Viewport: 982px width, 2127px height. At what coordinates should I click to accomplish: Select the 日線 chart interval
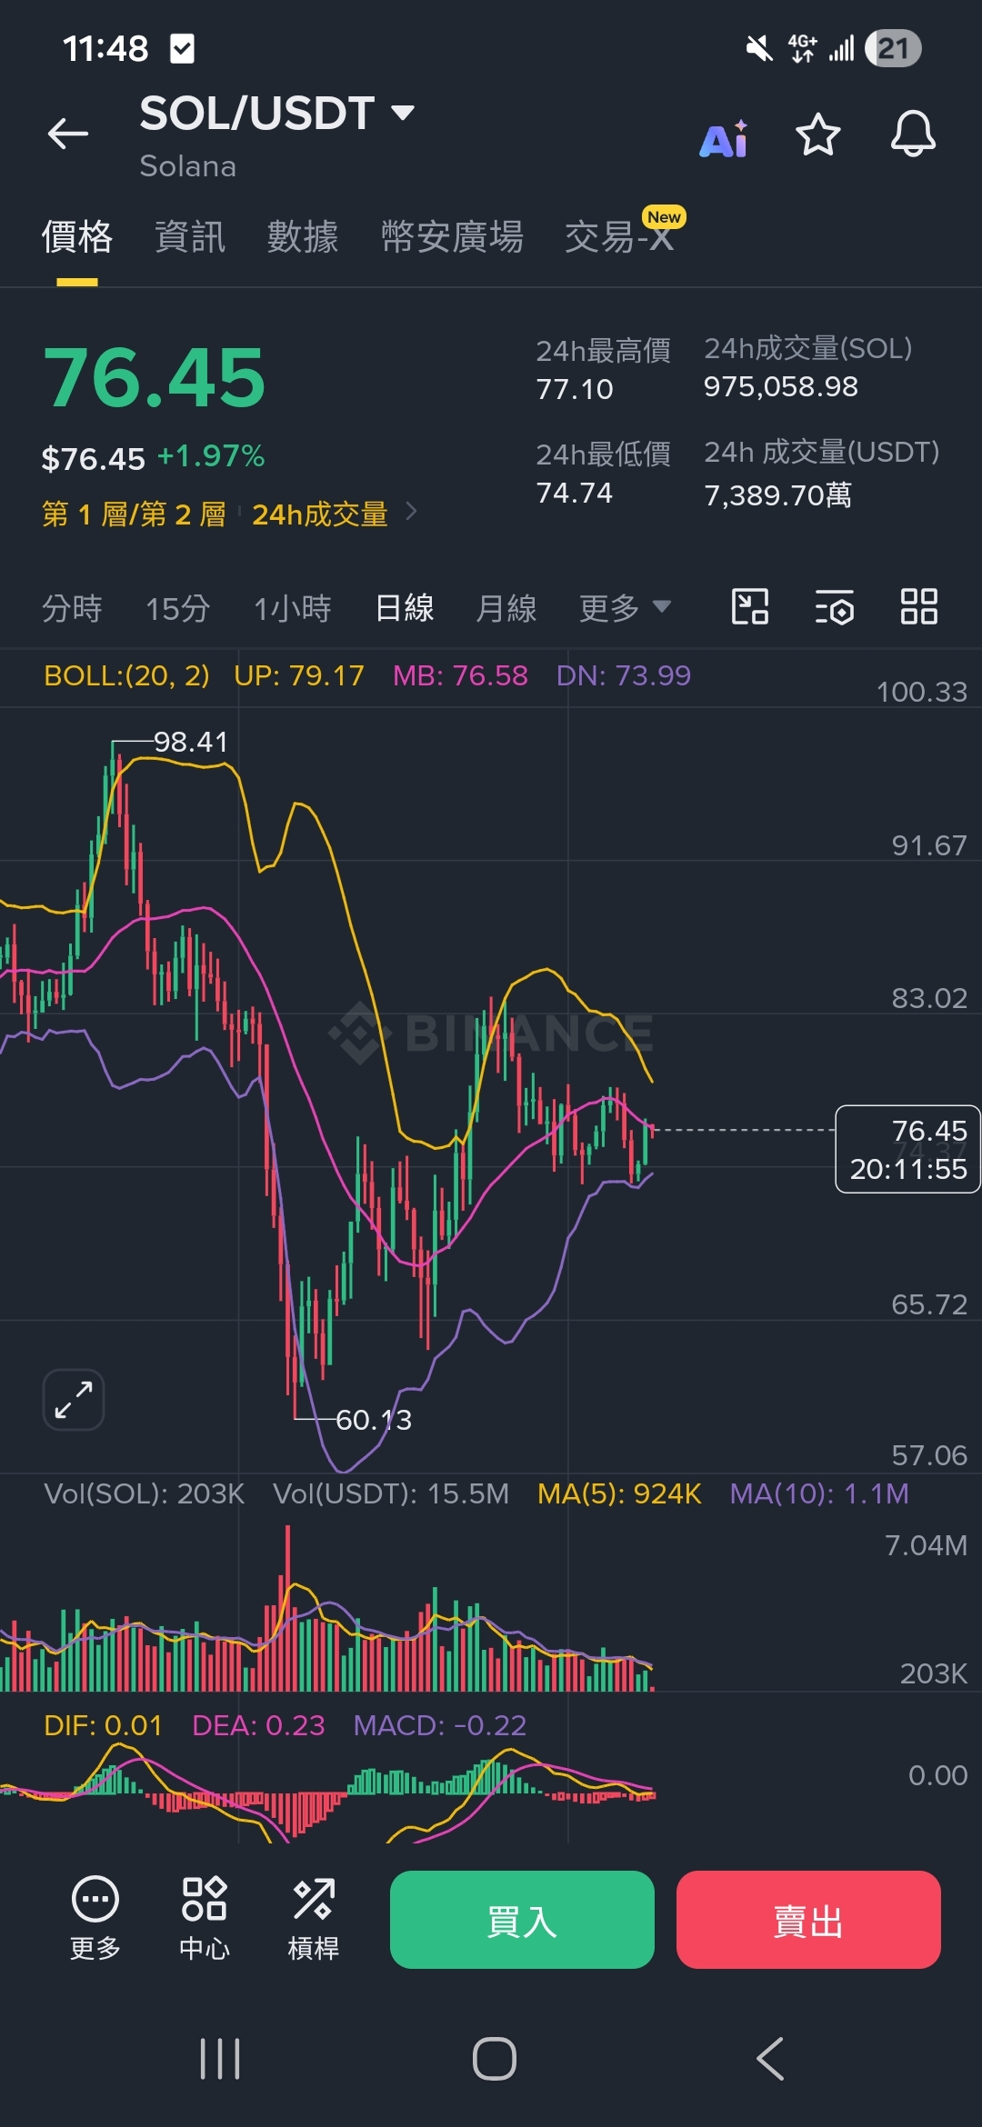click(x=405, y=608)
